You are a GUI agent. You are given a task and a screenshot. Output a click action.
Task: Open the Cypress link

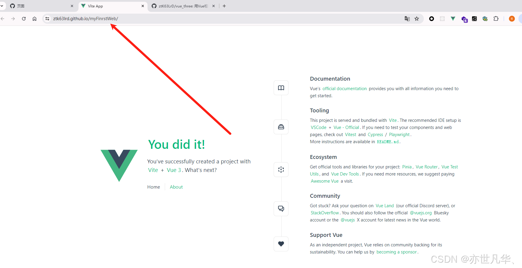[375, 135]
